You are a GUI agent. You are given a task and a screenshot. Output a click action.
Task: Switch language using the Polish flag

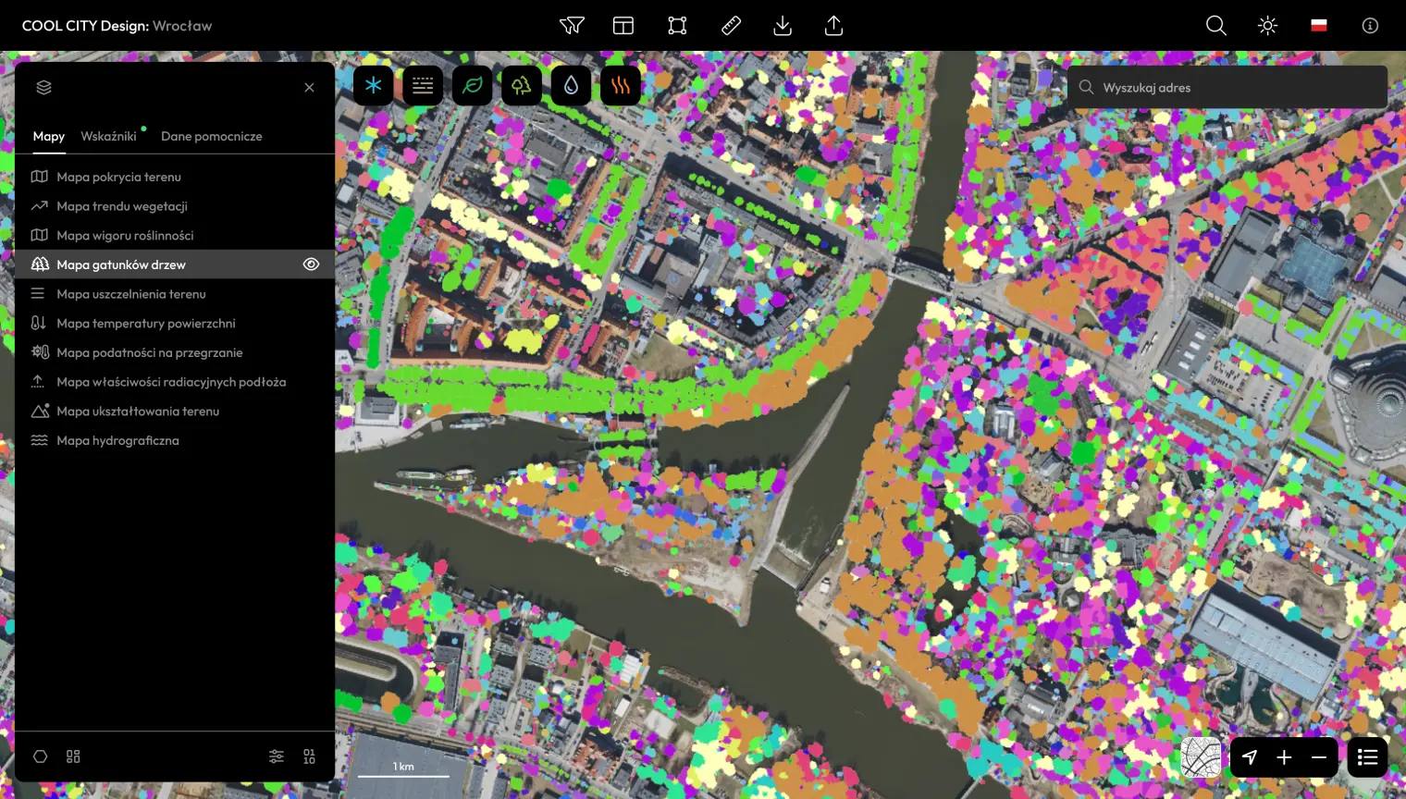(1319, 26)
